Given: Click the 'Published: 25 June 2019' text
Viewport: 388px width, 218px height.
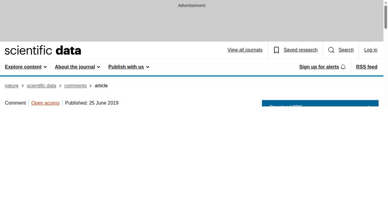Looking at the screenshot, I should (92, 103).
